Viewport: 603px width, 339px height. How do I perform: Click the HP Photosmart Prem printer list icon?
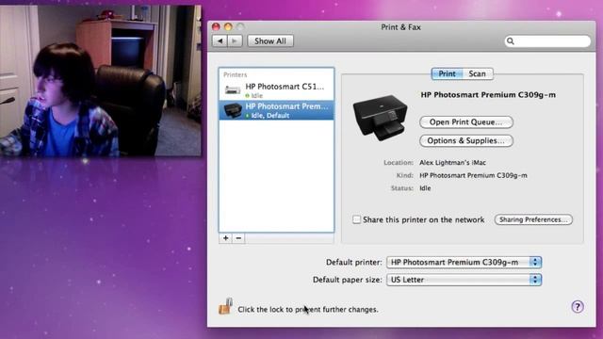coord(233,110)
